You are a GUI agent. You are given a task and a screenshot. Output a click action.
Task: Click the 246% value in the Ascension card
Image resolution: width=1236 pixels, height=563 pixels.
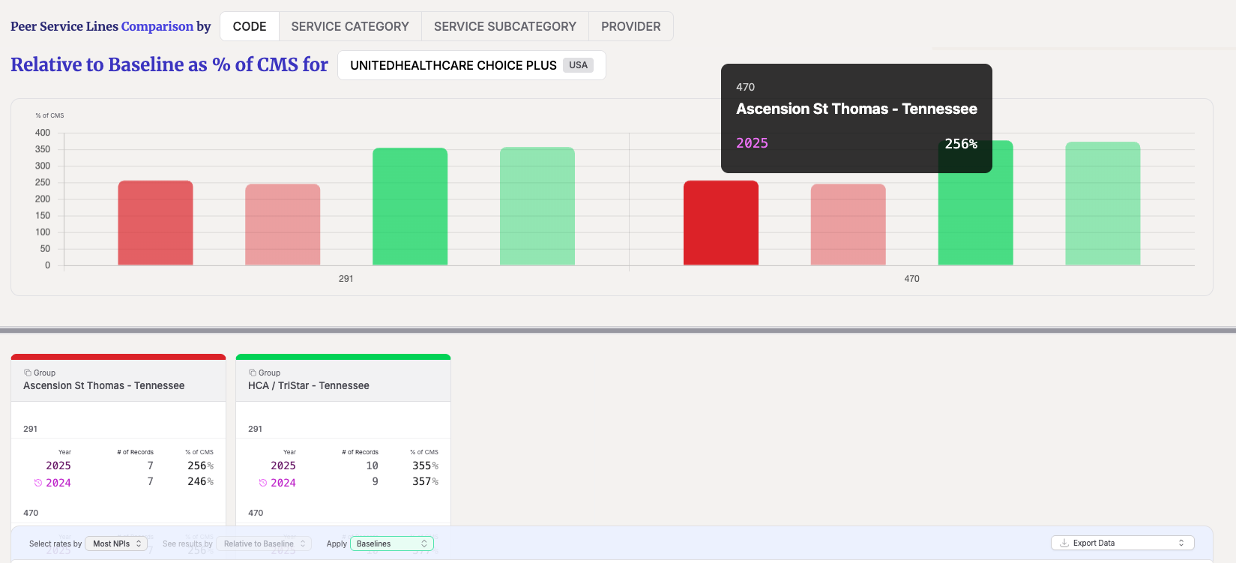click(200, 481)
